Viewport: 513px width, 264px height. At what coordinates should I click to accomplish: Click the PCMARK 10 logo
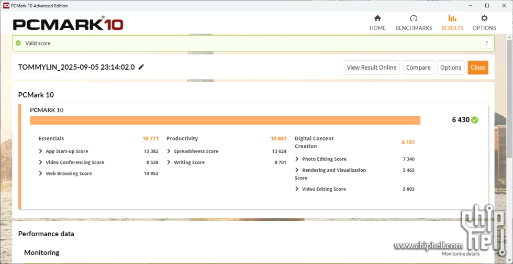(68, 24)
